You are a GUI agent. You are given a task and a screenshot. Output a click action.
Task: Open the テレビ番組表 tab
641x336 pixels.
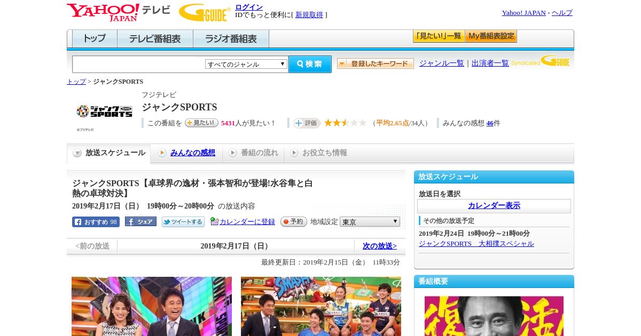pos(155,39)
